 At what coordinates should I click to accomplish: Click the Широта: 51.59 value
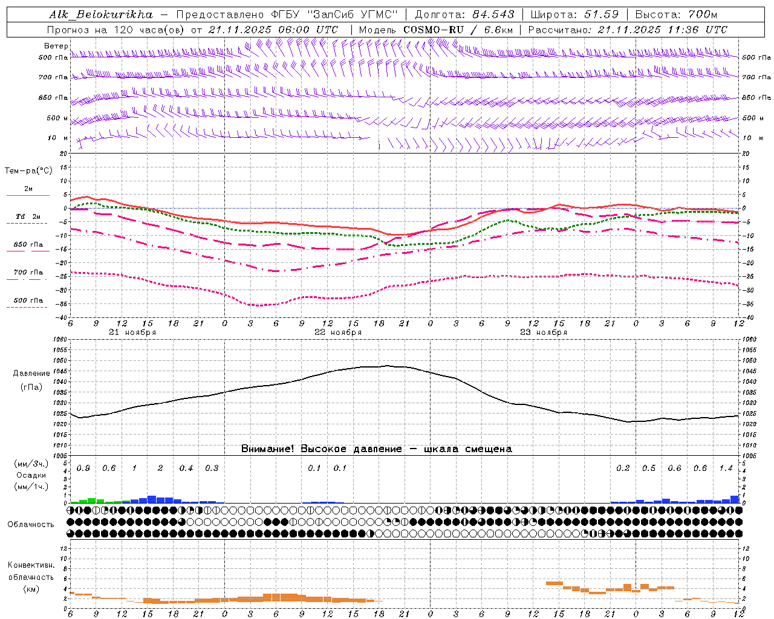click(x=574, y=15)
